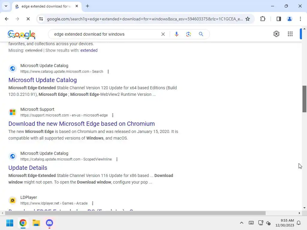Open the tab search dropdown arrow
The image size is (307, 230).
6,6
